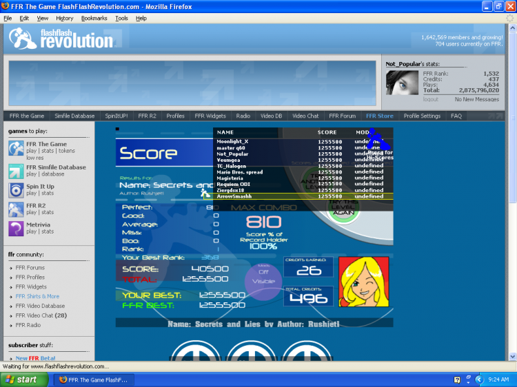517x387 pixels.
Task: Select the FFR R2 game icon
Action: point(16,209)
